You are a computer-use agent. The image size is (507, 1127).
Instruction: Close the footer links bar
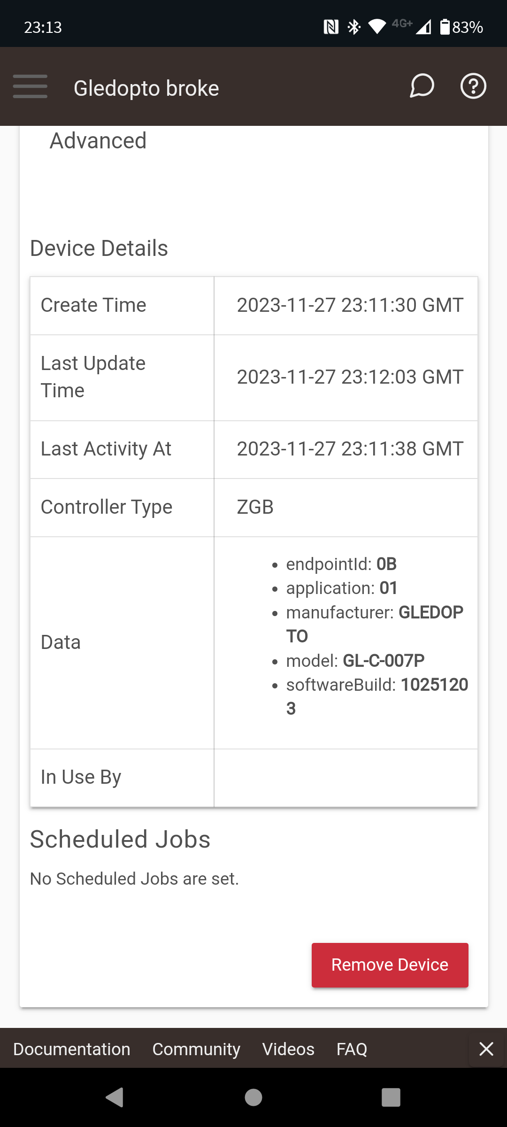(x=486, y=1049)
